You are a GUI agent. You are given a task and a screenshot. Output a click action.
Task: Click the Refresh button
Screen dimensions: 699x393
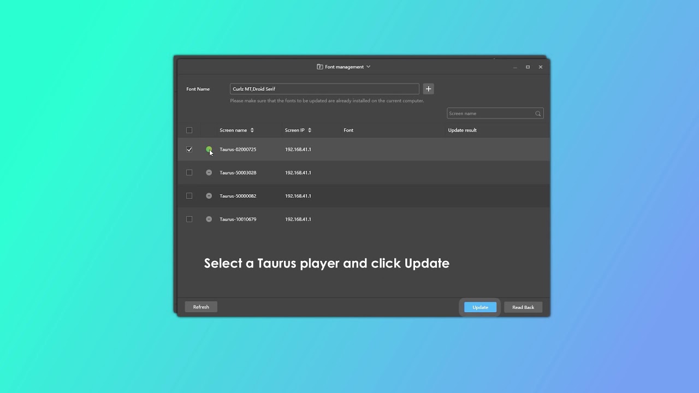(x=201, y=307)
